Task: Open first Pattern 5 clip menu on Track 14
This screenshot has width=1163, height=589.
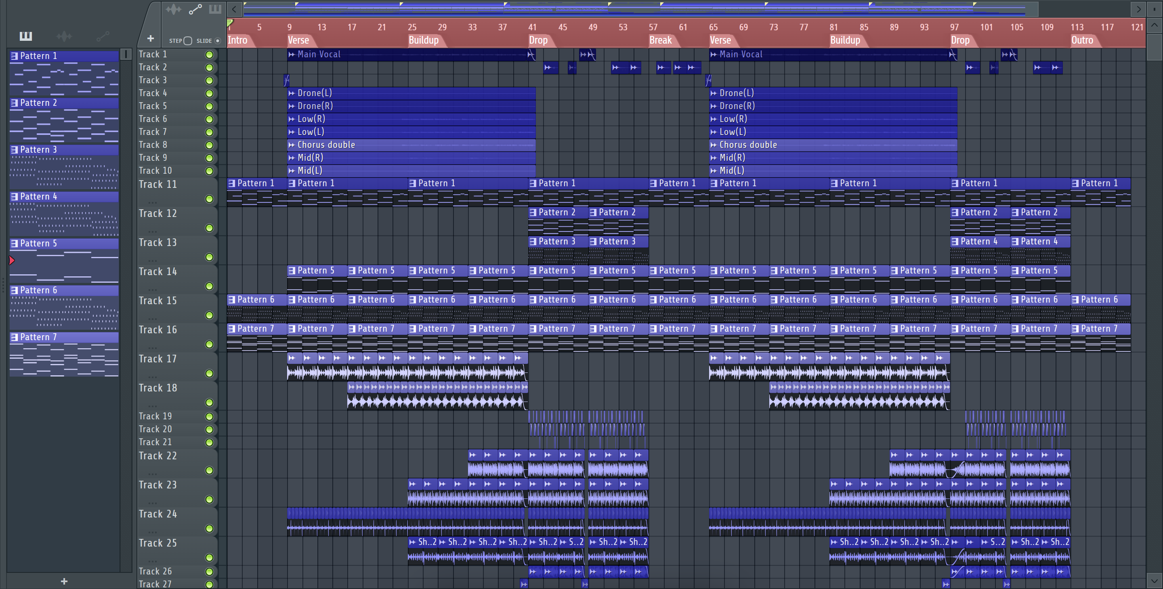Action: click(x=292, y=271)
